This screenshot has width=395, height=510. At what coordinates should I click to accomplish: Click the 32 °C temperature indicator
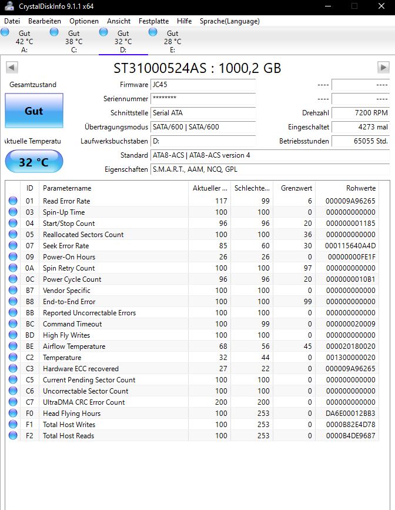coord(34,161)
